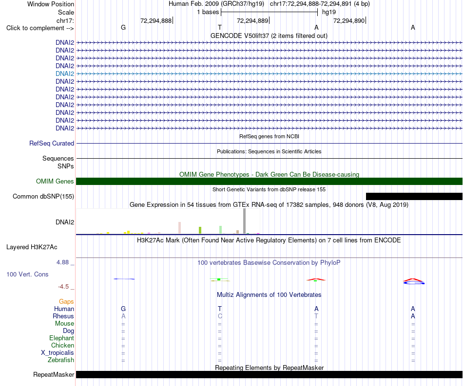Click the 4.88 upper PhyloP scale value
This screenshot has width=463, height=386.
62,262
